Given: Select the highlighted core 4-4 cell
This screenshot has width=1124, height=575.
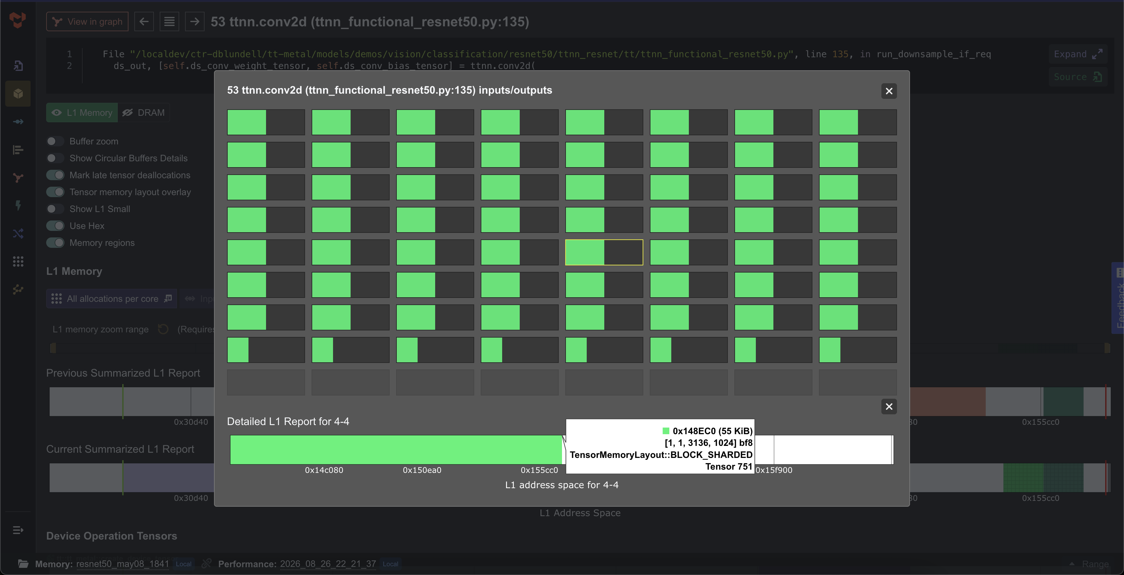Looking at the screenshot, I should (x=604, y=252).
